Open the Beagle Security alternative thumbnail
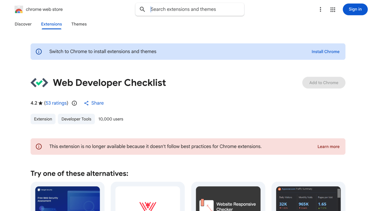 [x=67, y=198]
